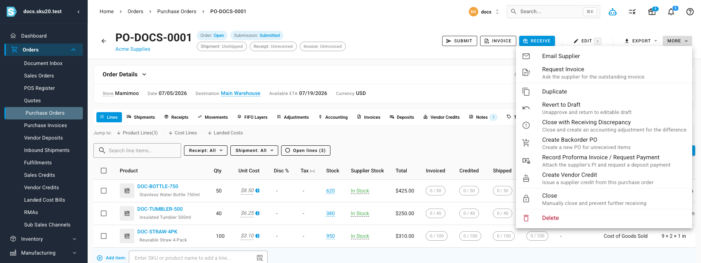Viewport: 701px width, 263px height.
Task: Choose Record Proforma Invoice / Request Payment
Action: click(x=604, y=161)
